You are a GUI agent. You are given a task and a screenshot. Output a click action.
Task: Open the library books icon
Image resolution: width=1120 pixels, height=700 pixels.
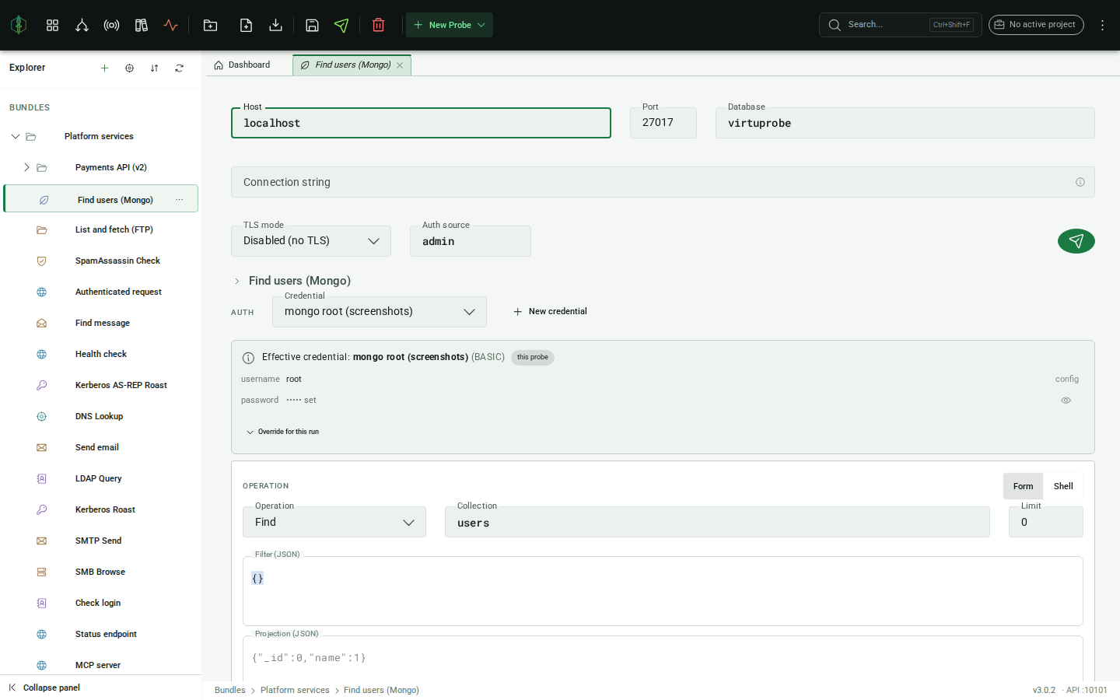pyautogui.click(x=141, y=25)
